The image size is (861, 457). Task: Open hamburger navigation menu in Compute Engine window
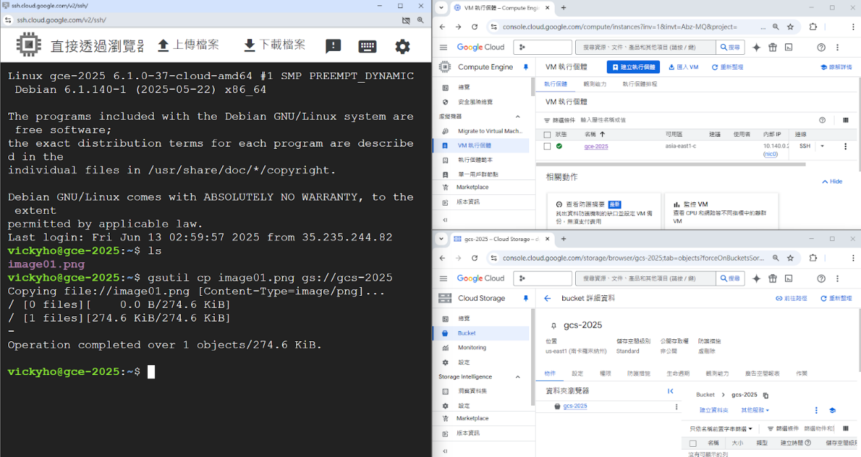pos(443,47)
